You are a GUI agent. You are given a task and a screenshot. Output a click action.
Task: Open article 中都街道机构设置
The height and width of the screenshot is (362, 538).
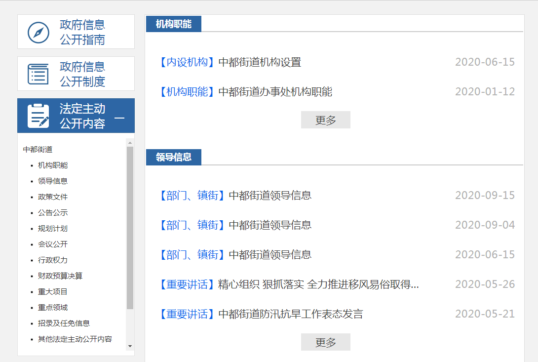260,62
